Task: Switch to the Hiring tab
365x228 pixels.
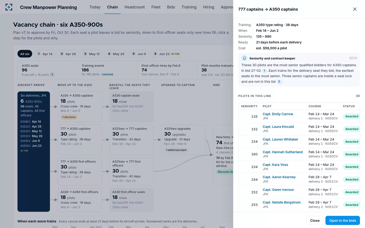Action: click(209, 7)
